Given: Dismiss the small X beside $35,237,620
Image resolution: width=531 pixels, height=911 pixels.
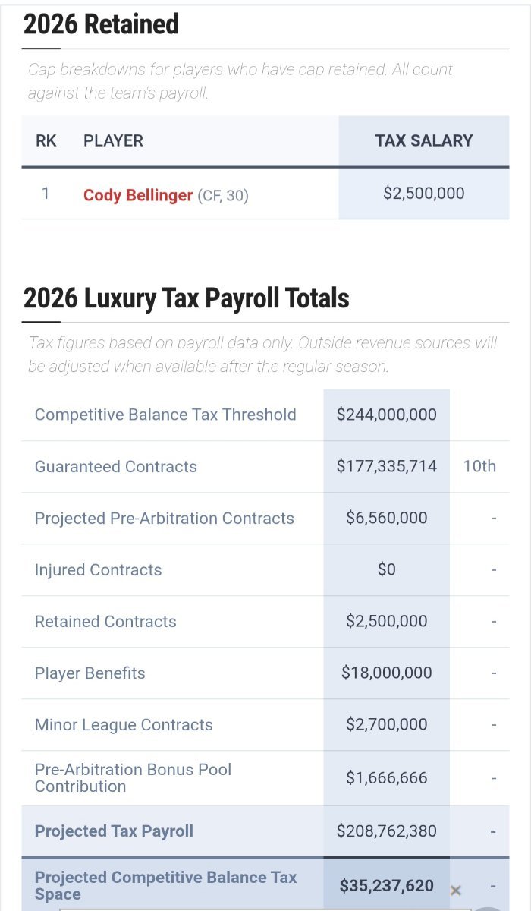Looking at the screenshot, I should click(455, 890).
